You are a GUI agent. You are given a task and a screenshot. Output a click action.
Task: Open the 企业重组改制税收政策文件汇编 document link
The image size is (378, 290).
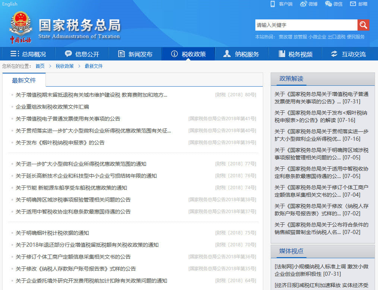click(x=52, y=107)
